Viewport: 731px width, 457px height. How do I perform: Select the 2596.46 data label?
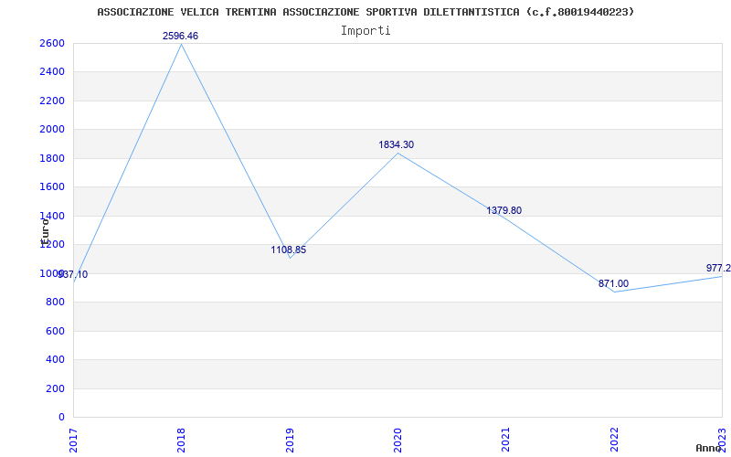tap(180, 36)
